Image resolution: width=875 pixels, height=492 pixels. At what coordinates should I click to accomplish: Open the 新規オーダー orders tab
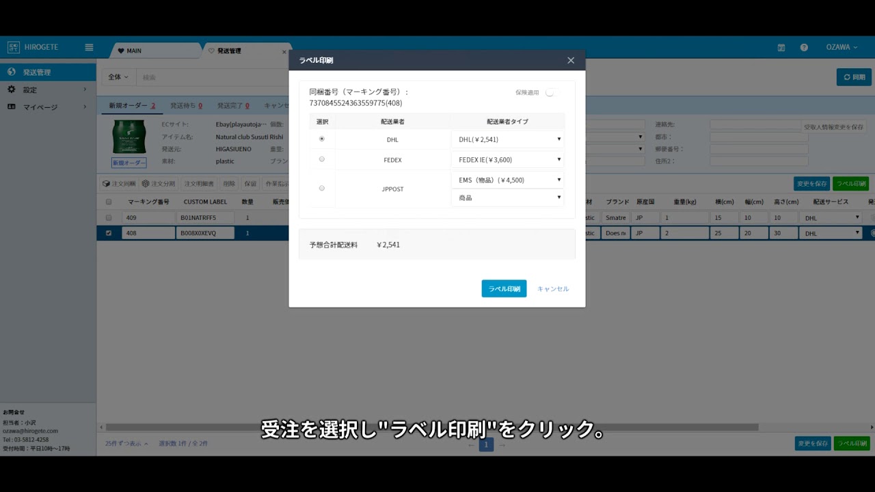pos(133,106)
